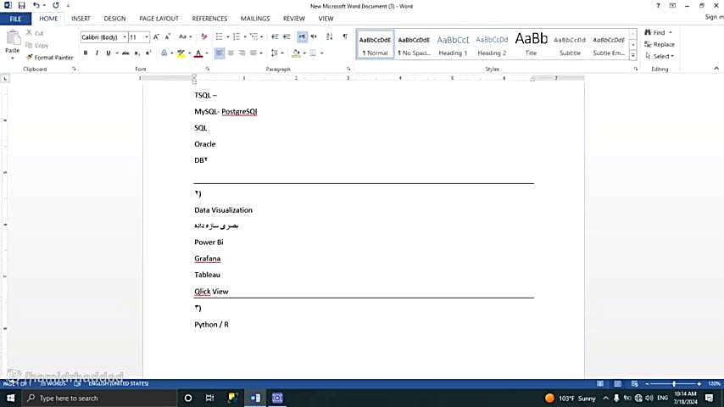
Task: Apply subscript formatting
Action: [136, 53]
